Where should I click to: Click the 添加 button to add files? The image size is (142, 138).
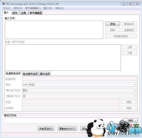click(113, 24)
